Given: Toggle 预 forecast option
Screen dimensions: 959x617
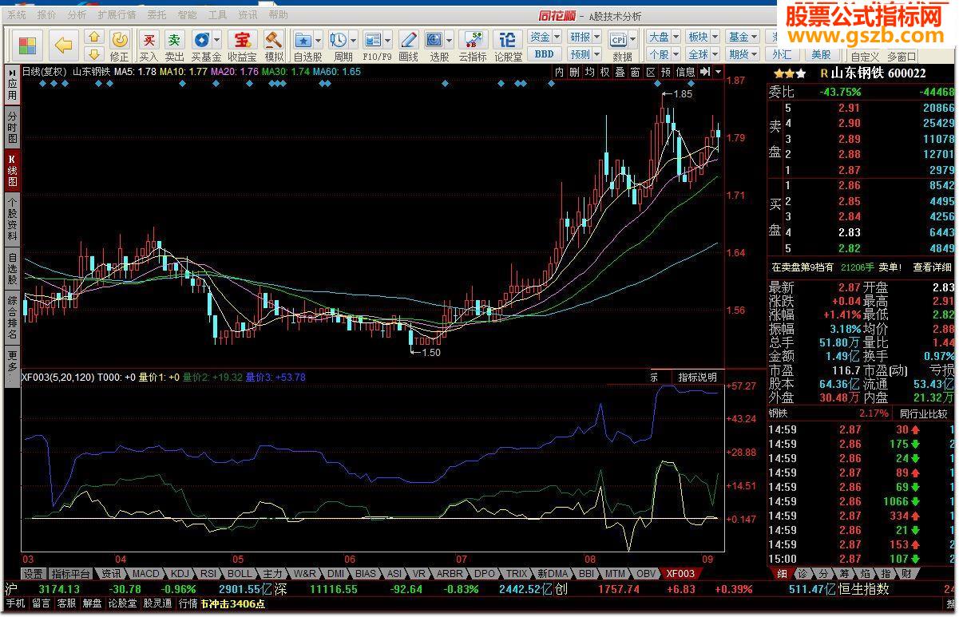Looking at the screenshot, I should point(666,72).
